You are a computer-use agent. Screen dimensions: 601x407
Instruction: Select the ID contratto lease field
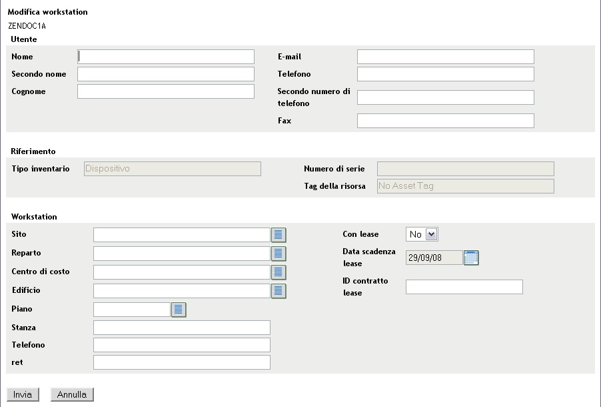tap(464, 287)
